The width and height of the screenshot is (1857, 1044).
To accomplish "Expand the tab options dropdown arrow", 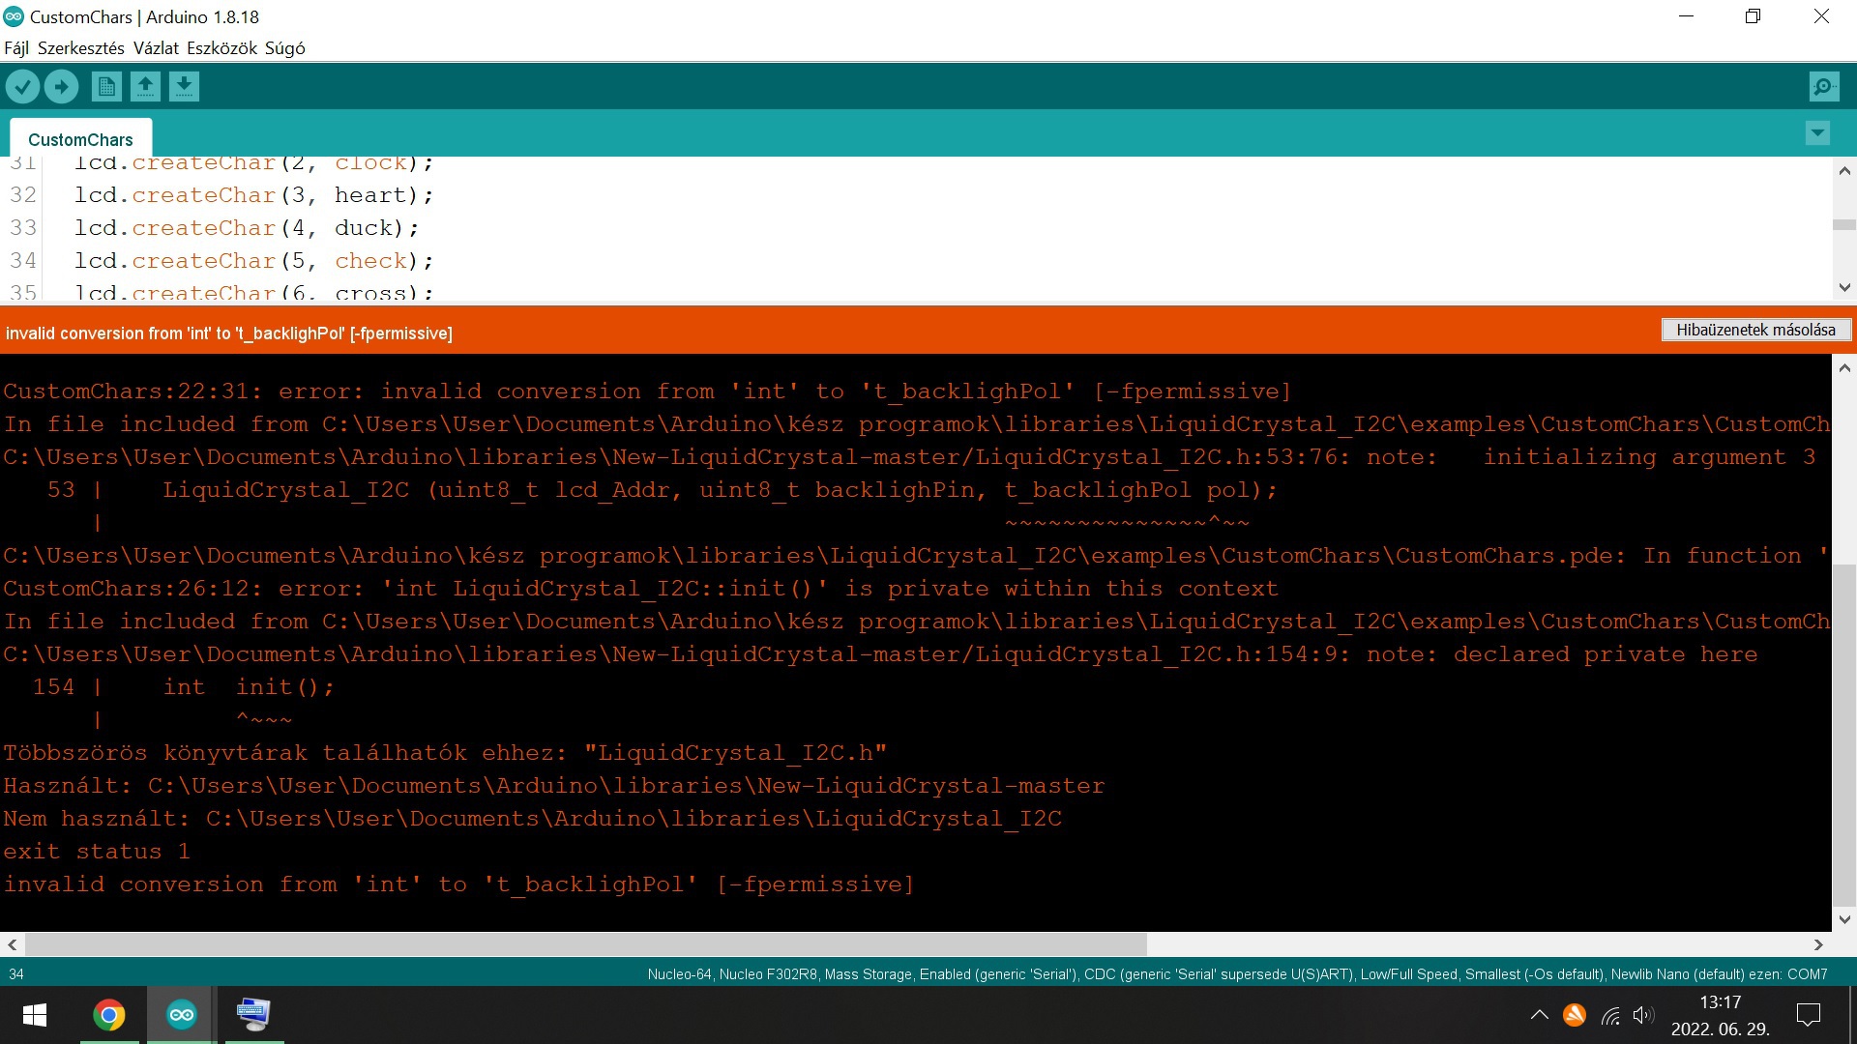I will pyautogui.click(x=1817, y=133).
